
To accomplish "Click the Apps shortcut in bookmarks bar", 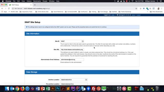I will 4,12.
